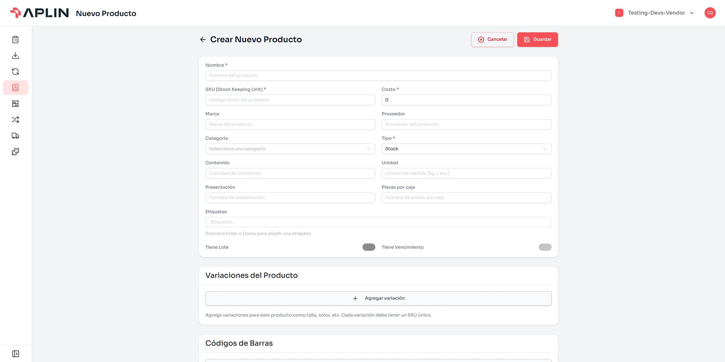Open the refresh/returns icon in sidebar
The width and height of the screenshot is (725, 362).
15,72
